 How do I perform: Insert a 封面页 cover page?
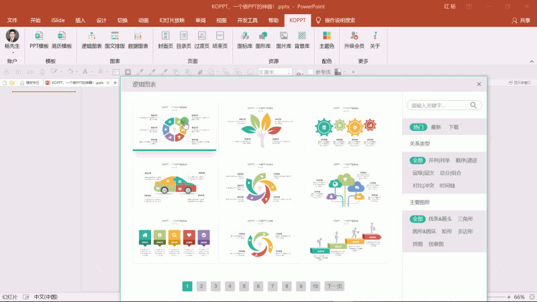[165, 40]
